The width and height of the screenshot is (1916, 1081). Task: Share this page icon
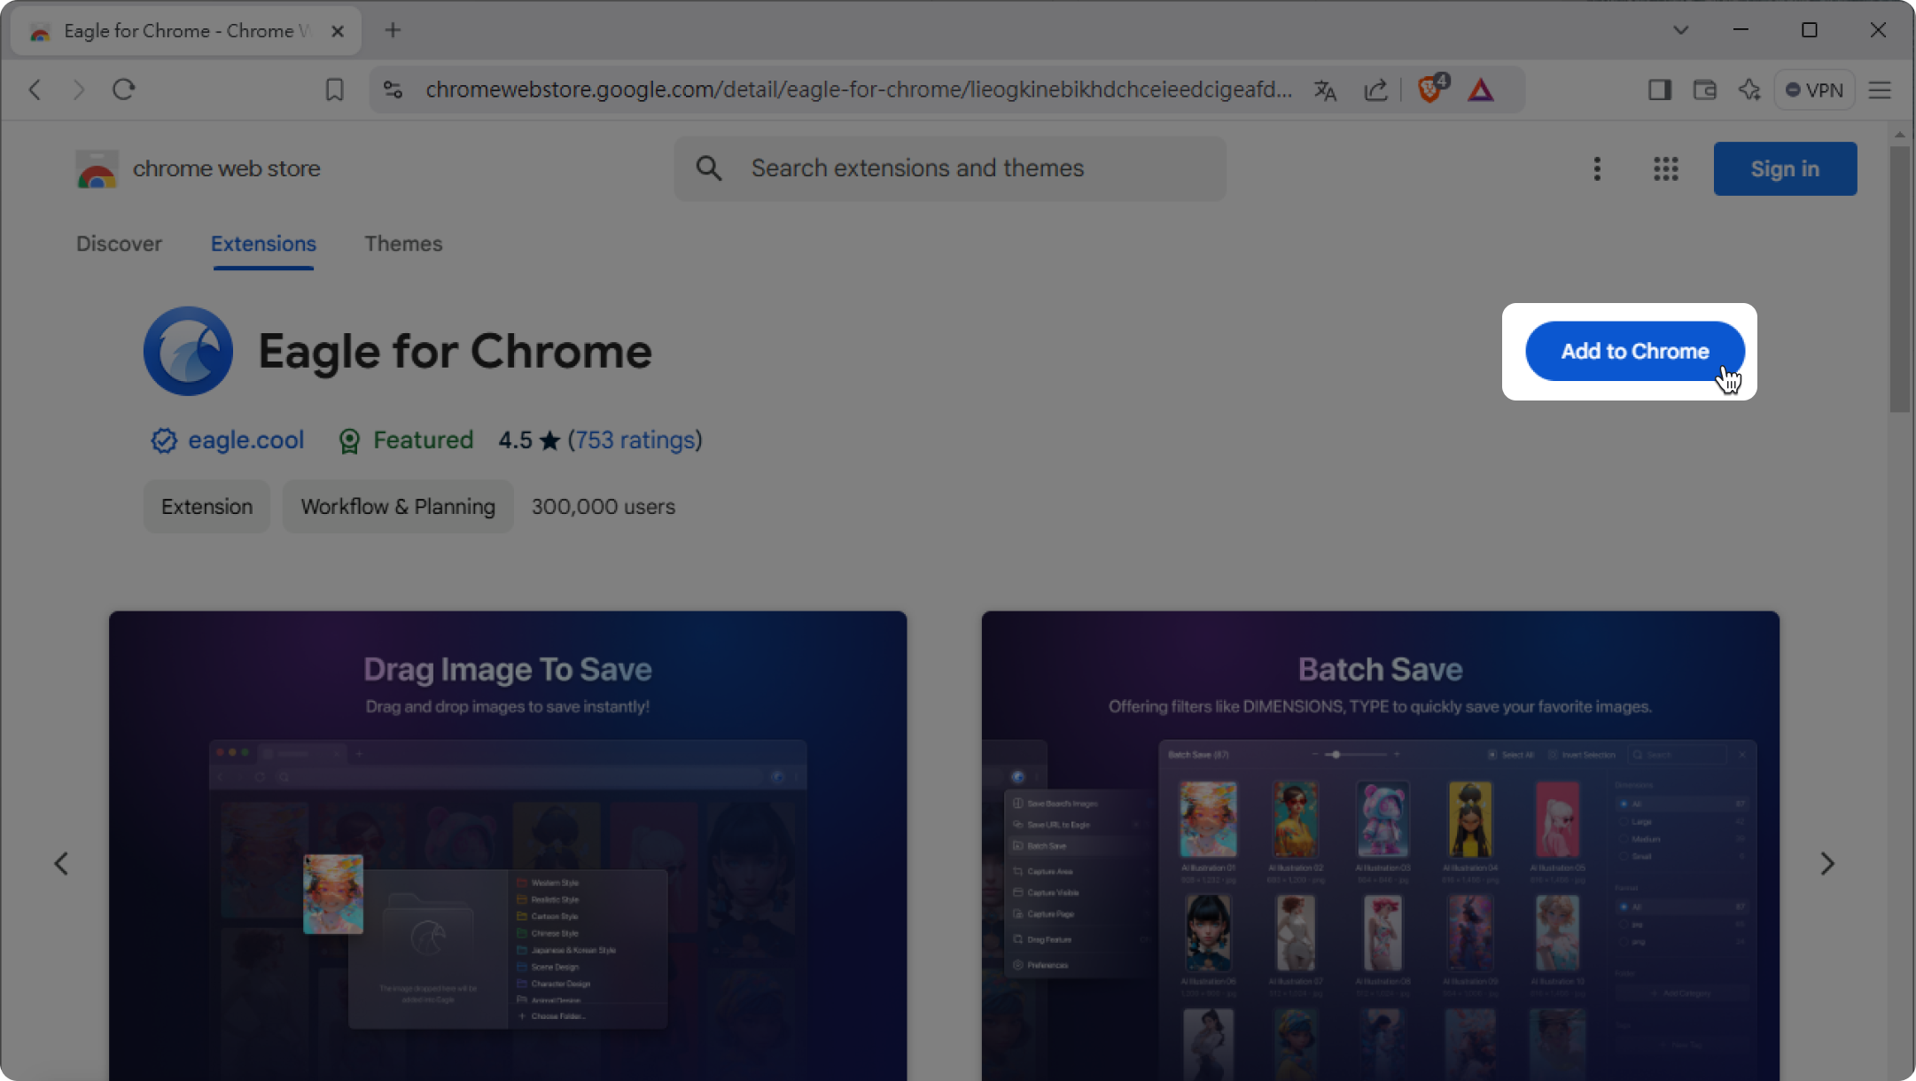[1375, 89]
